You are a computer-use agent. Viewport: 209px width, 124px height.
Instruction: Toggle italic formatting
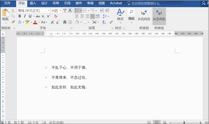pyautogui.click(x=25, y=16)
